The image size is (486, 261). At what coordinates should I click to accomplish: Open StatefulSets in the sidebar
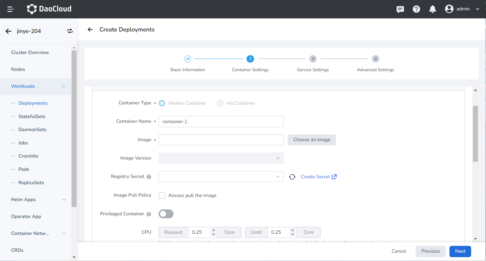32,117
